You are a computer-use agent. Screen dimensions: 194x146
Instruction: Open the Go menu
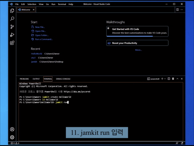pyautogui.click(x=47, y=4)
